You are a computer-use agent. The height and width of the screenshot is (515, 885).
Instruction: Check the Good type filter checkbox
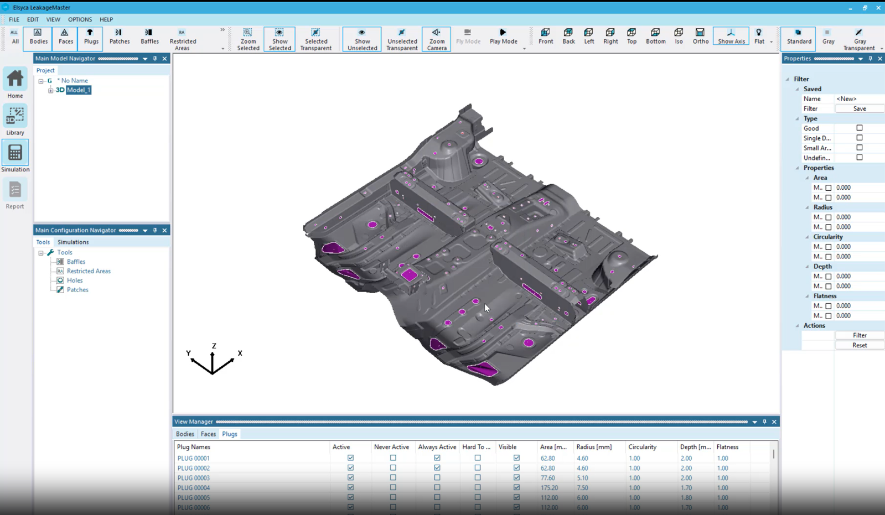(859, 128)
